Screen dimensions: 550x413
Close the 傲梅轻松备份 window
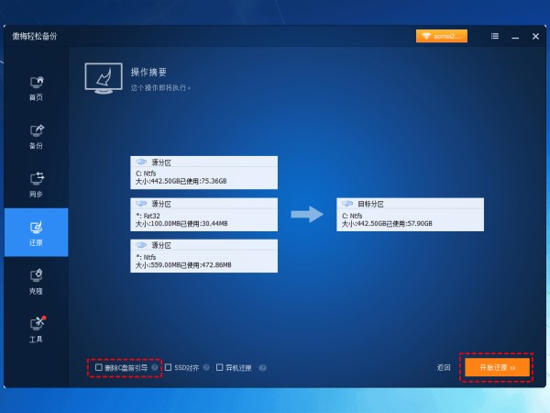(535, 36)
